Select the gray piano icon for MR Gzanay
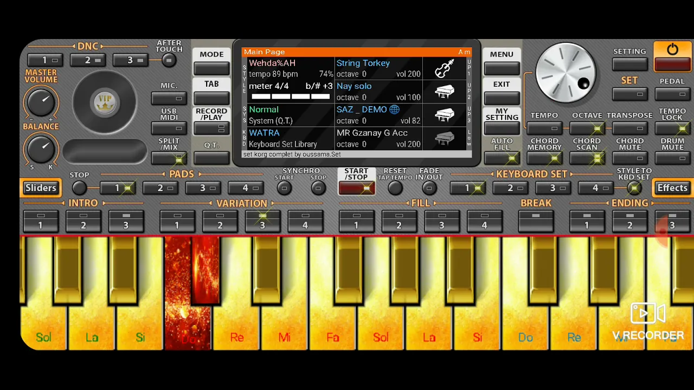The width and height of the screenshot is (694, 390). (444, 139)
